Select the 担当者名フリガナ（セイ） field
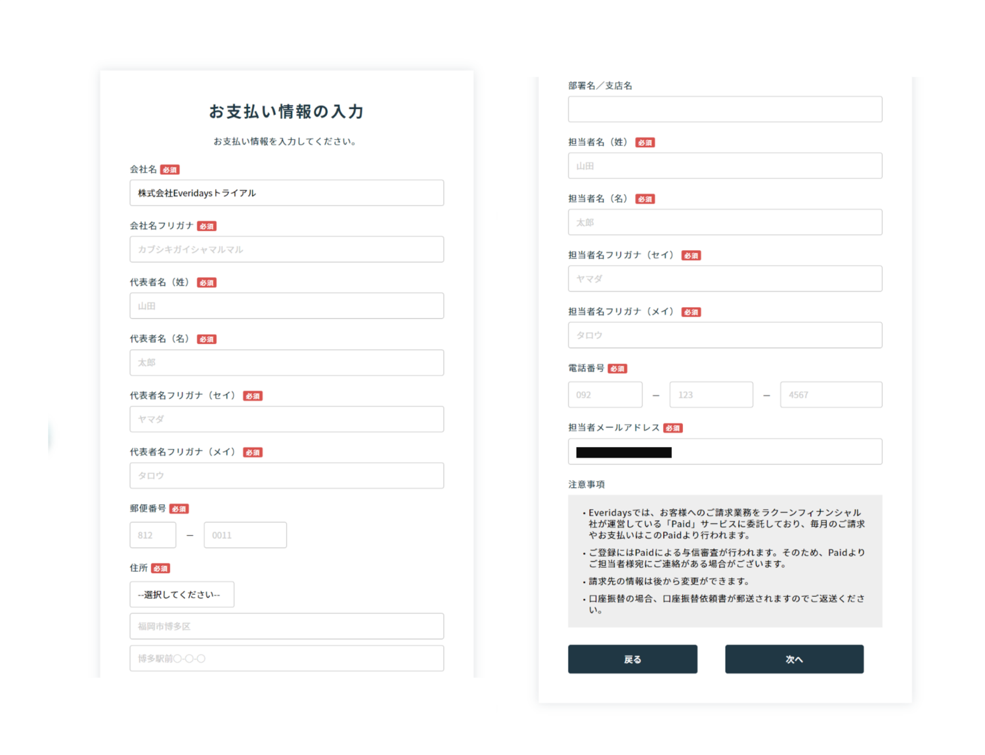Image resolution: width=985 pixels, height=755 pixels. pyautogui.click(x=724, y=279)
